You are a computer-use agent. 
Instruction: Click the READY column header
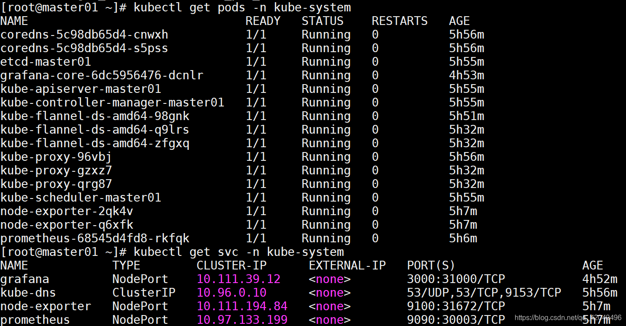(x=263, y=21)
